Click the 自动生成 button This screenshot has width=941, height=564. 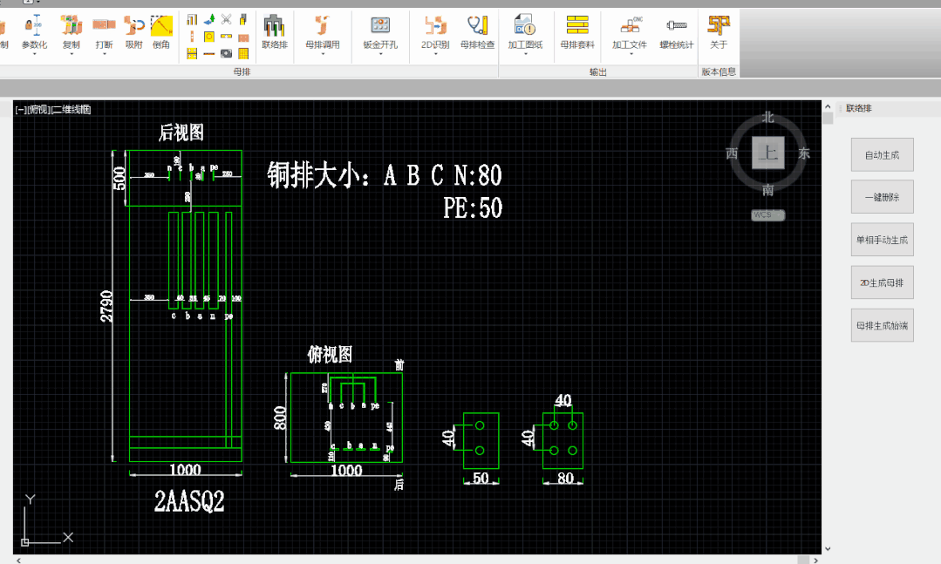[883, 155]
